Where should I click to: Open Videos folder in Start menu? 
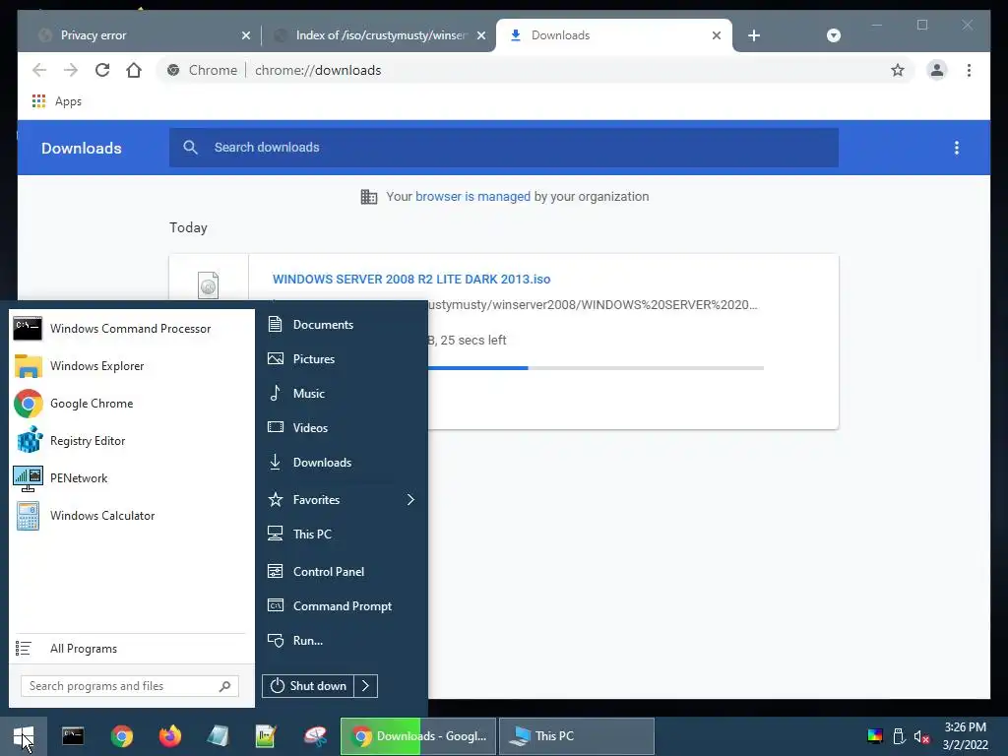point(342,427)
